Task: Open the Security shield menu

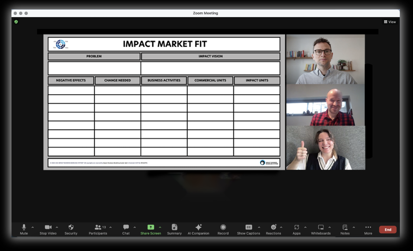Action: pyautogui.click(x=71, y=229)
